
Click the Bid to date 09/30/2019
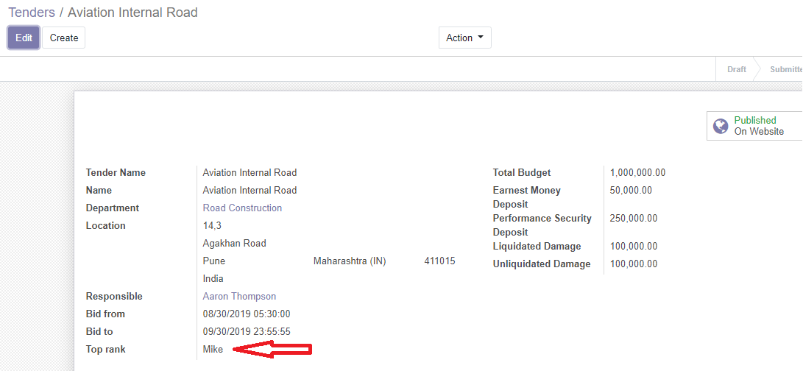247,331
